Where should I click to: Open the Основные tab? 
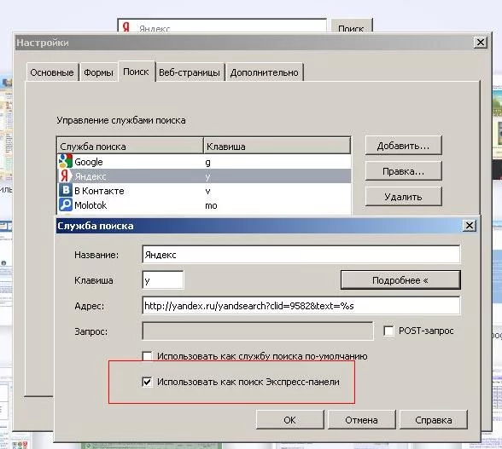pos(52,72)
